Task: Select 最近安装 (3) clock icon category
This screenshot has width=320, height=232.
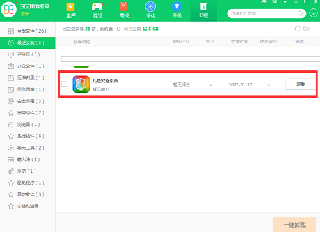Action: pyautogui.click(x=28, y=43)
